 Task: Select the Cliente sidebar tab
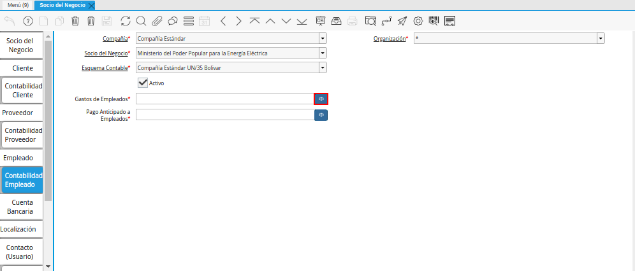click(x=22, y=68)
